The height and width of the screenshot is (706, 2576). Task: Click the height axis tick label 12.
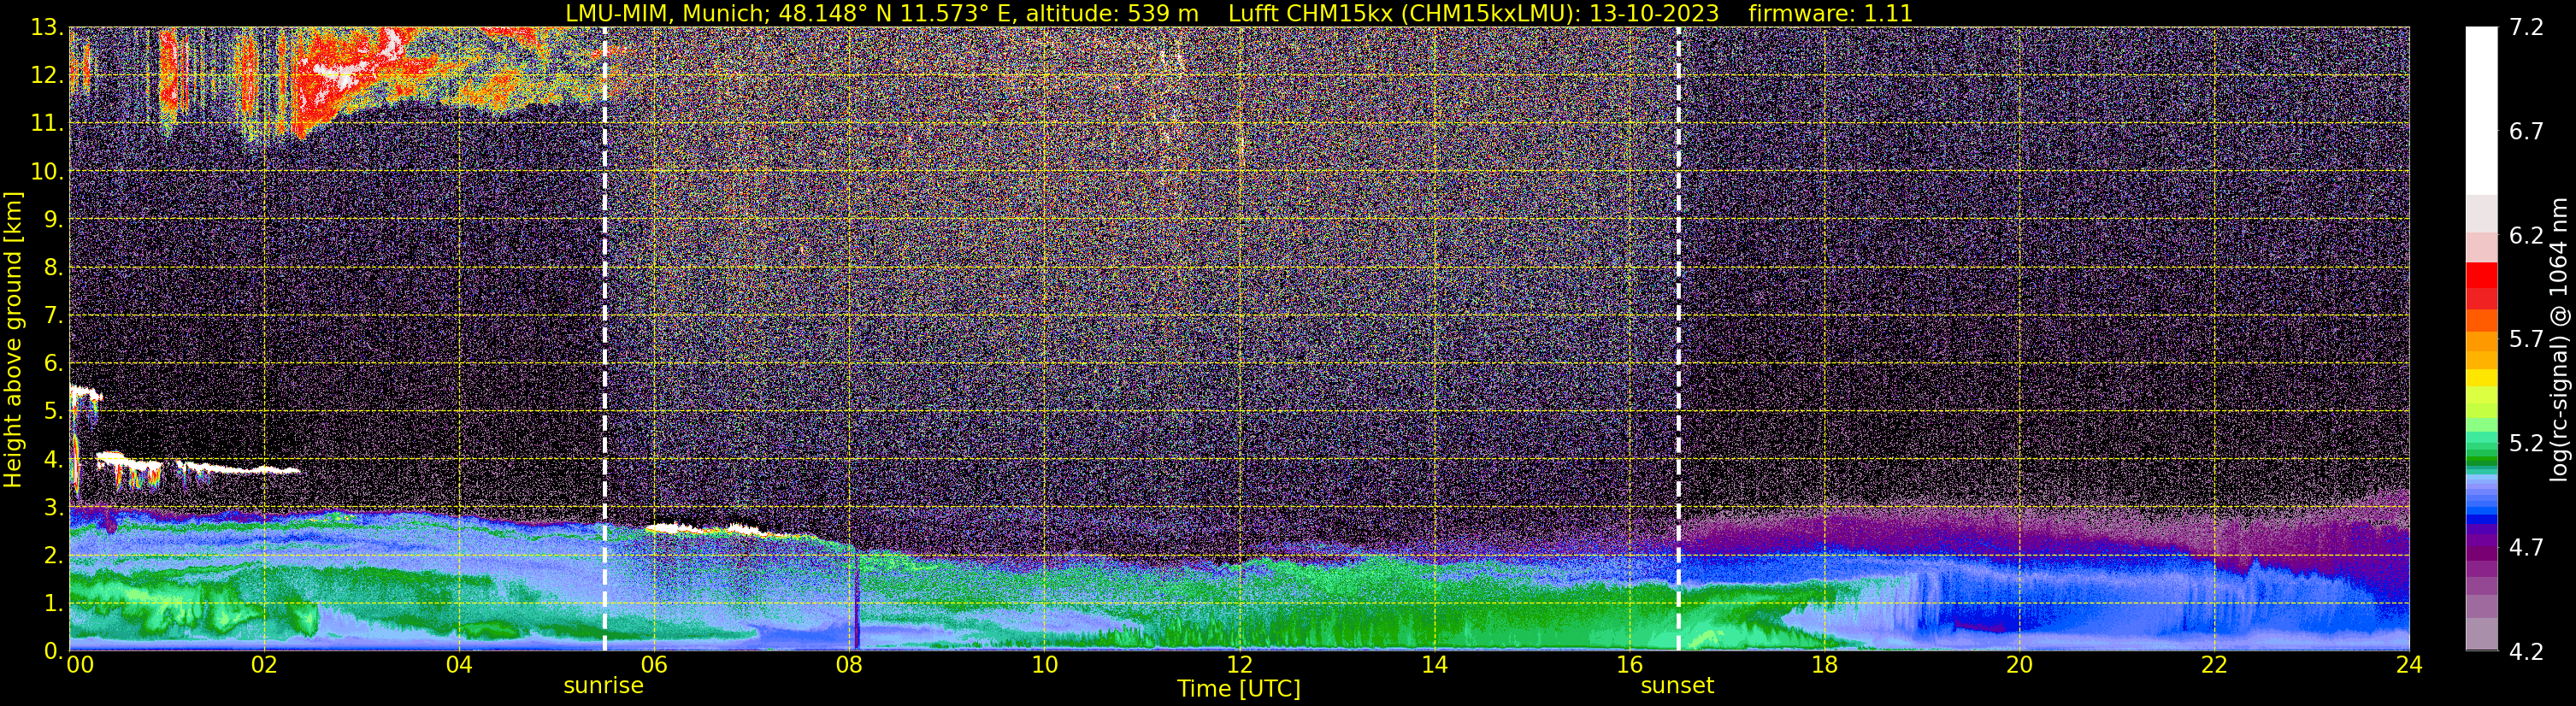click(46, 75)
